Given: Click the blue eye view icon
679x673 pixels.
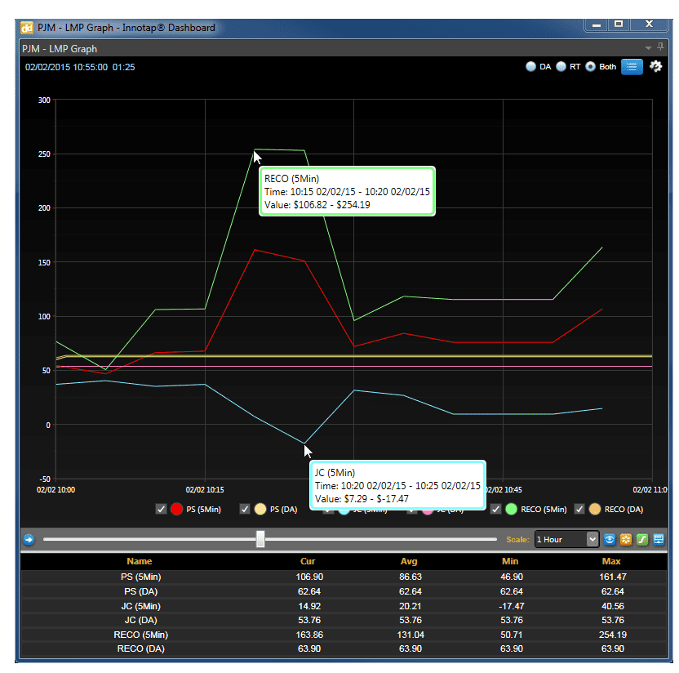Looking at the screenshot, I should point(610,540).
